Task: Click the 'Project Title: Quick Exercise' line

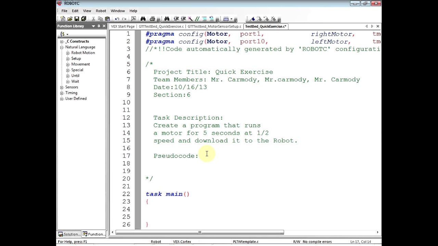Action: [x=213, y=72]
